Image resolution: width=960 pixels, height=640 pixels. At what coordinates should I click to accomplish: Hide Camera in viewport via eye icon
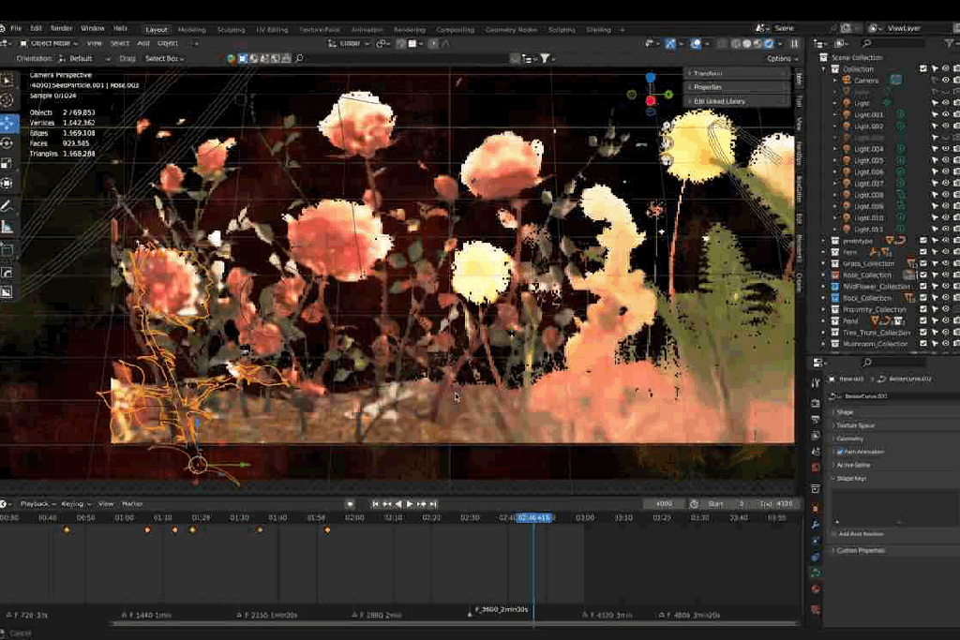click(945, 81)
